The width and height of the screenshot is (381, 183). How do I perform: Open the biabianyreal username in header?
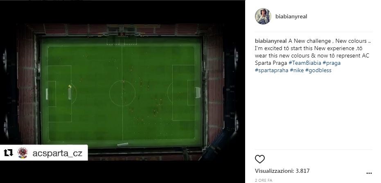(291, 16)
